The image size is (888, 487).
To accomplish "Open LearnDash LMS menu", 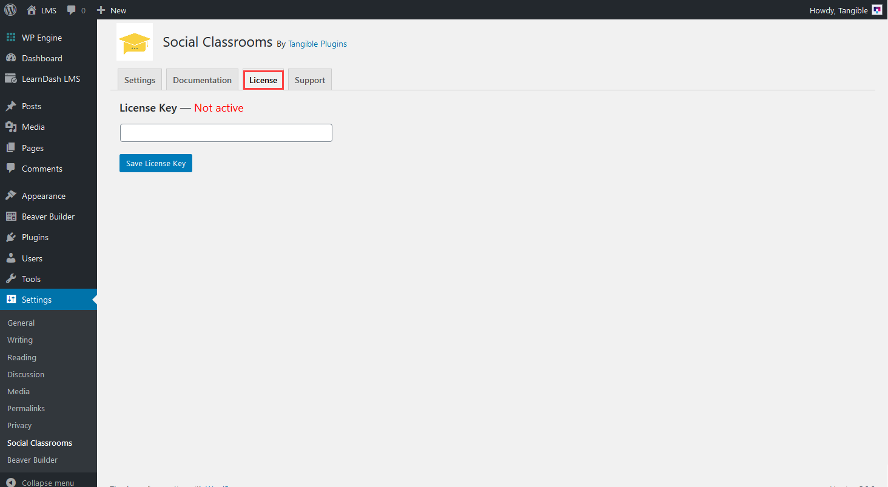I will pos(50,79).
